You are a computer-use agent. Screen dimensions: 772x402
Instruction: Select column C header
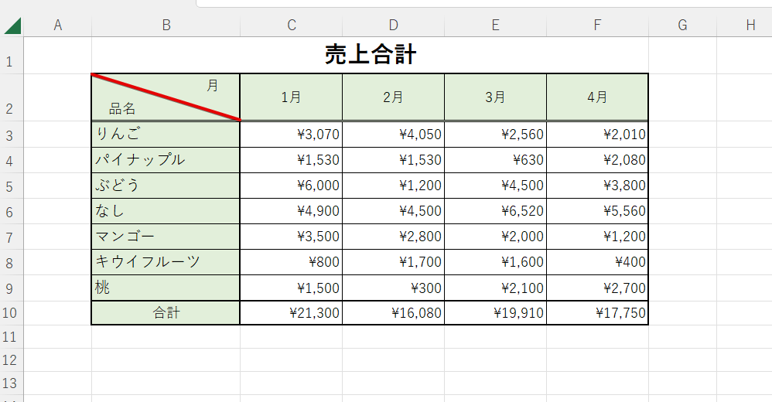(x=292, y=25)
